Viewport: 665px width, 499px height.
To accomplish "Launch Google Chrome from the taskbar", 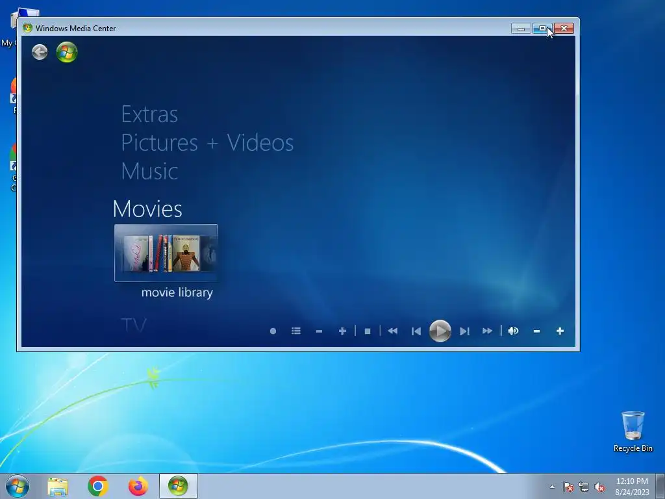I will coord(98,486).
